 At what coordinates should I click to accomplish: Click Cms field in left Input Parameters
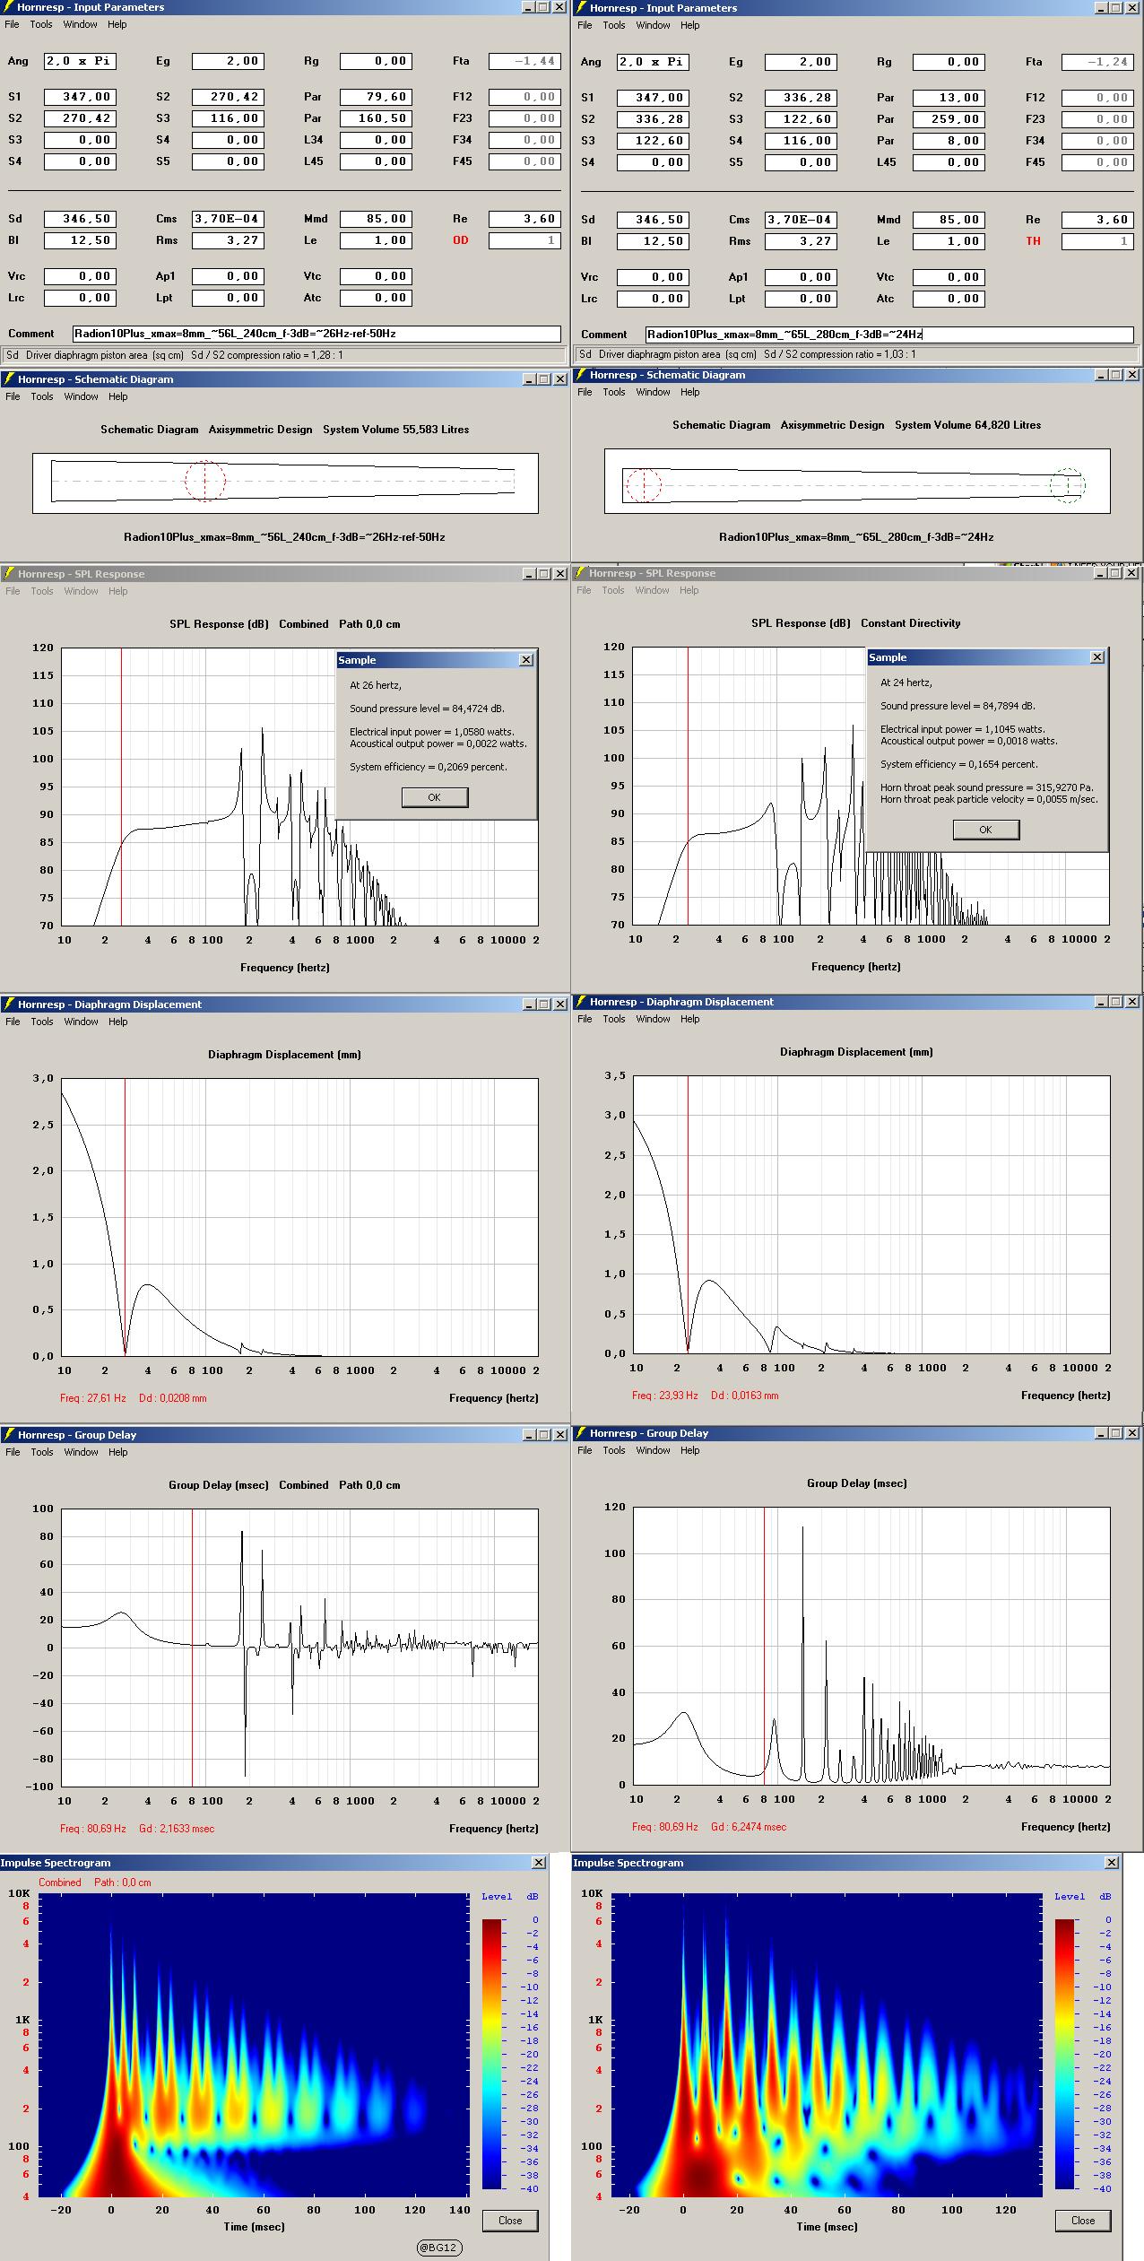[227, 219]
